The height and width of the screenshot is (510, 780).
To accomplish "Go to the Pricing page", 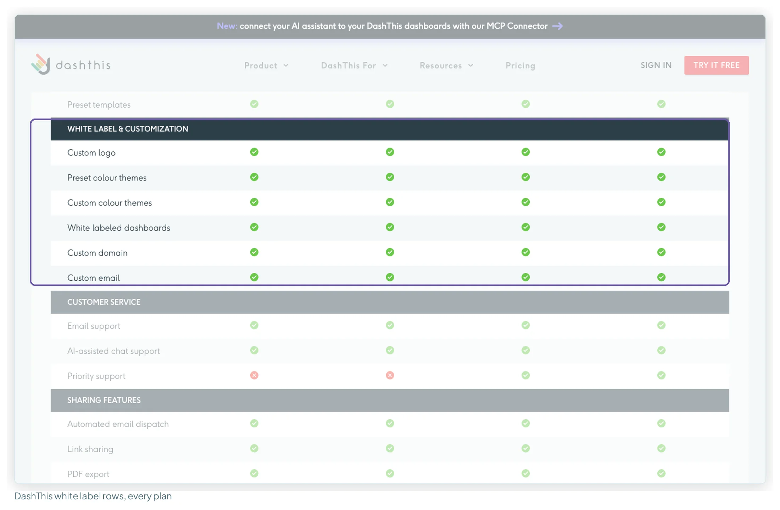I will pyautogui.click(x=520, y=66).
